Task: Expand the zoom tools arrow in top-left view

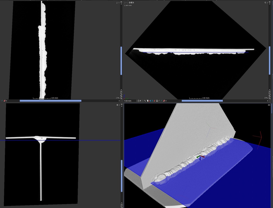Action: [x=121, y=90]
